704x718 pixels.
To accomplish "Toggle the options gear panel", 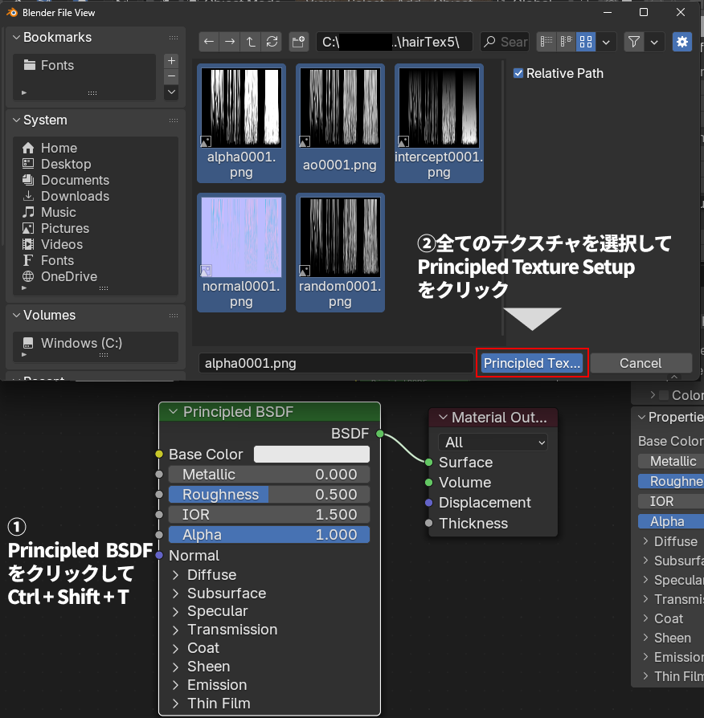I will pos(682,42).
